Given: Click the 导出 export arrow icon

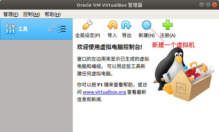Looking at the screenshot, I should coord(126,25).
